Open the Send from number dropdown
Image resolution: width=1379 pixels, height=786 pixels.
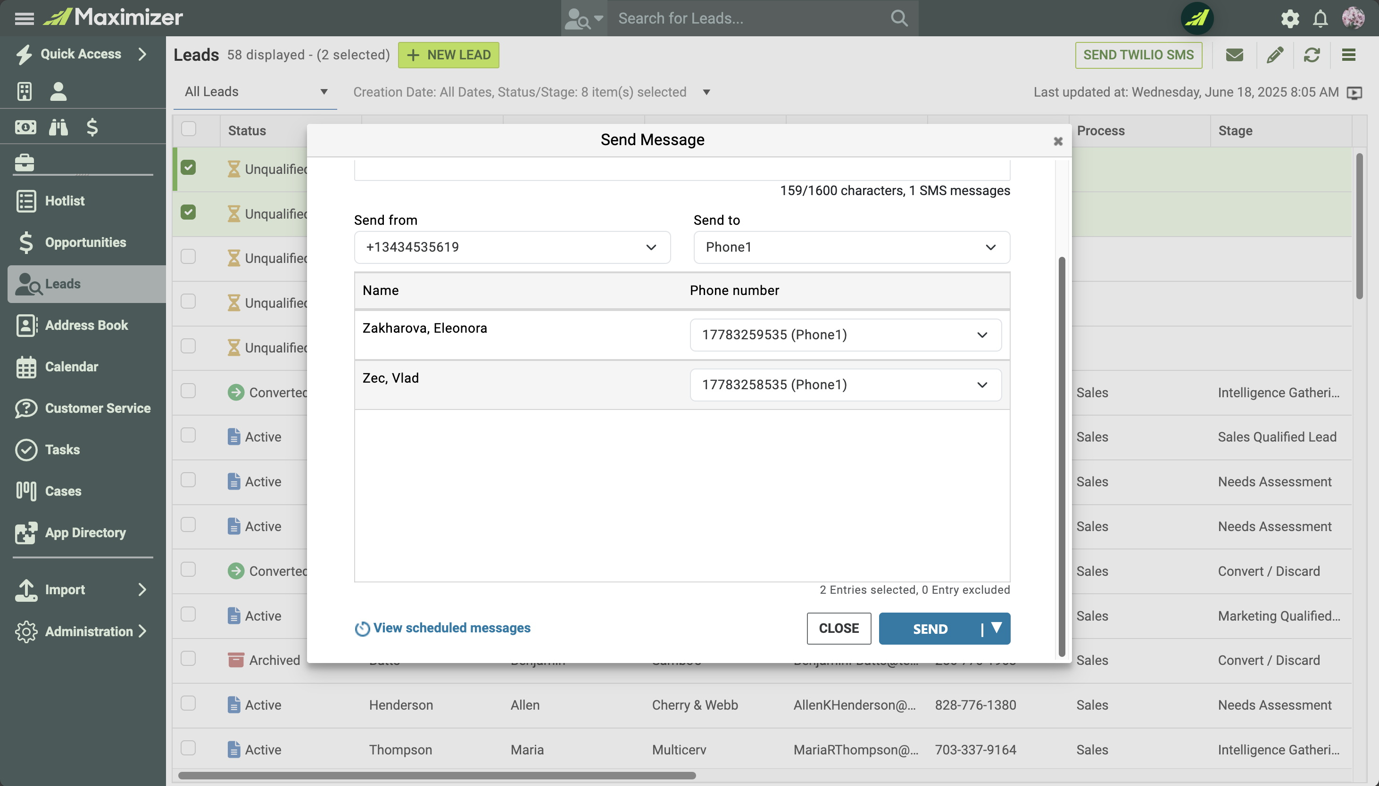tap(512, 247)
